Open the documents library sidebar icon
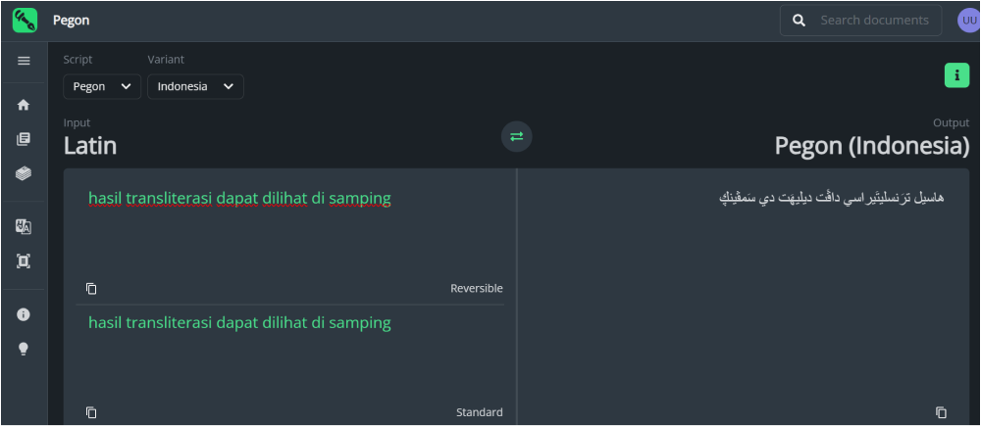The image size is (981, 427). (25, 139)
